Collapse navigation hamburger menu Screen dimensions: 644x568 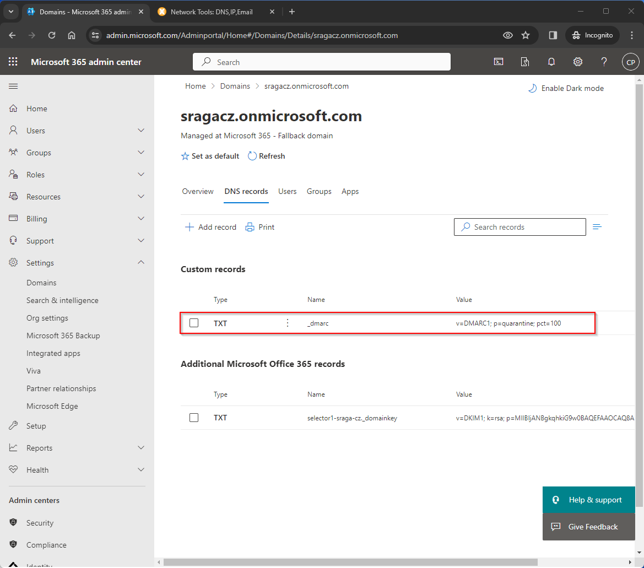tap(13, 86)
